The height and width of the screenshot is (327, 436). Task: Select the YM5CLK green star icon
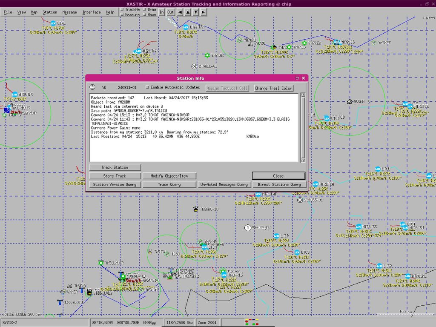point(101,263)
